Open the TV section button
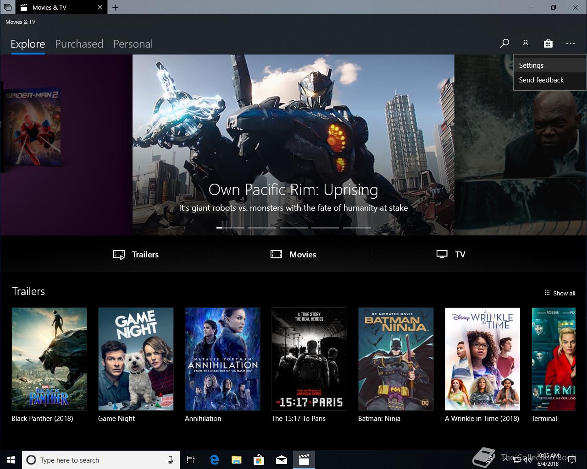The width and height of the screenshot is (587, 469). [451, 255]
